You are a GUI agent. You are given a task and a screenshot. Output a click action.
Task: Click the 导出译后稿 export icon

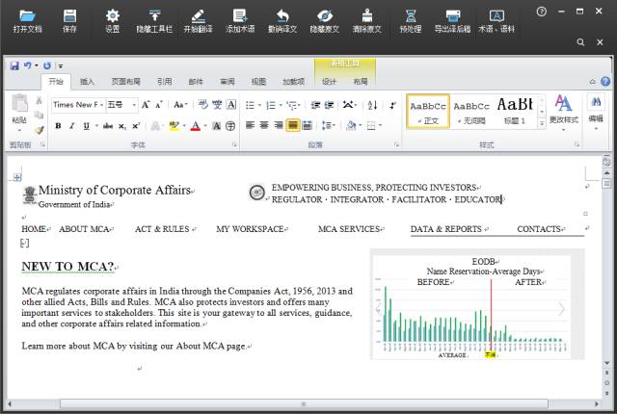tap(452, 16)
